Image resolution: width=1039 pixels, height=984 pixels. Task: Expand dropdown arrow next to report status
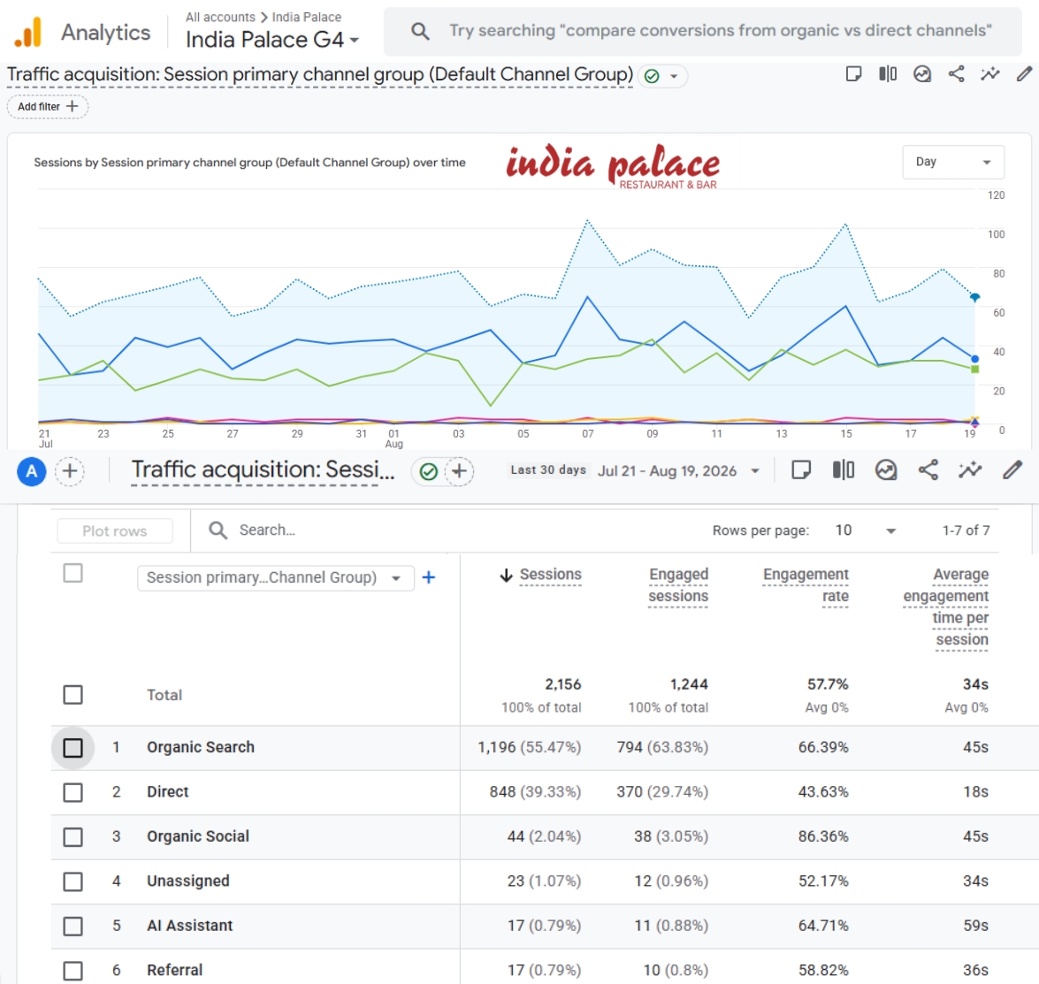pyautogui.click(x=674, y=76)
